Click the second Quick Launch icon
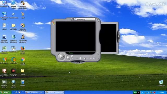The height and width of the screenshot is (94, 167). (16, 92)
